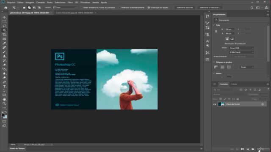This screenshot has width=271, height=152.
Task: Hide the Plano de Fundo layer eye
Action: 215,104
